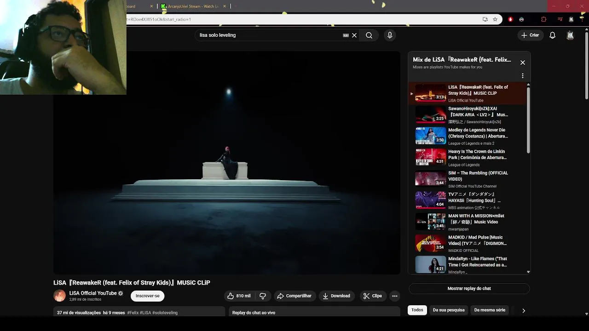The height and width of the screenshot is (331, 589).
Task: Click 'mwamjapan' channel name in playlist
Action: click(458, 229)
